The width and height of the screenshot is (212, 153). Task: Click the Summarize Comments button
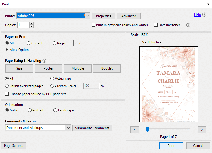92,128
